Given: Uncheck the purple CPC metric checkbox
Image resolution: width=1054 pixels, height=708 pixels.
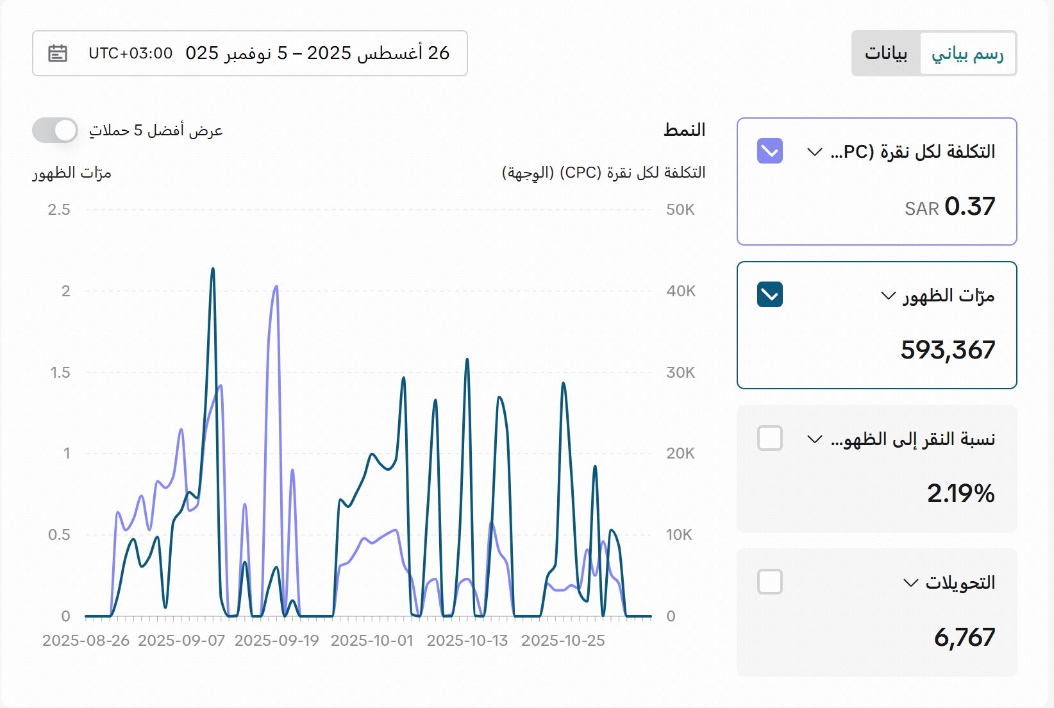Looking at the screenshot, I should pos(769,151).
